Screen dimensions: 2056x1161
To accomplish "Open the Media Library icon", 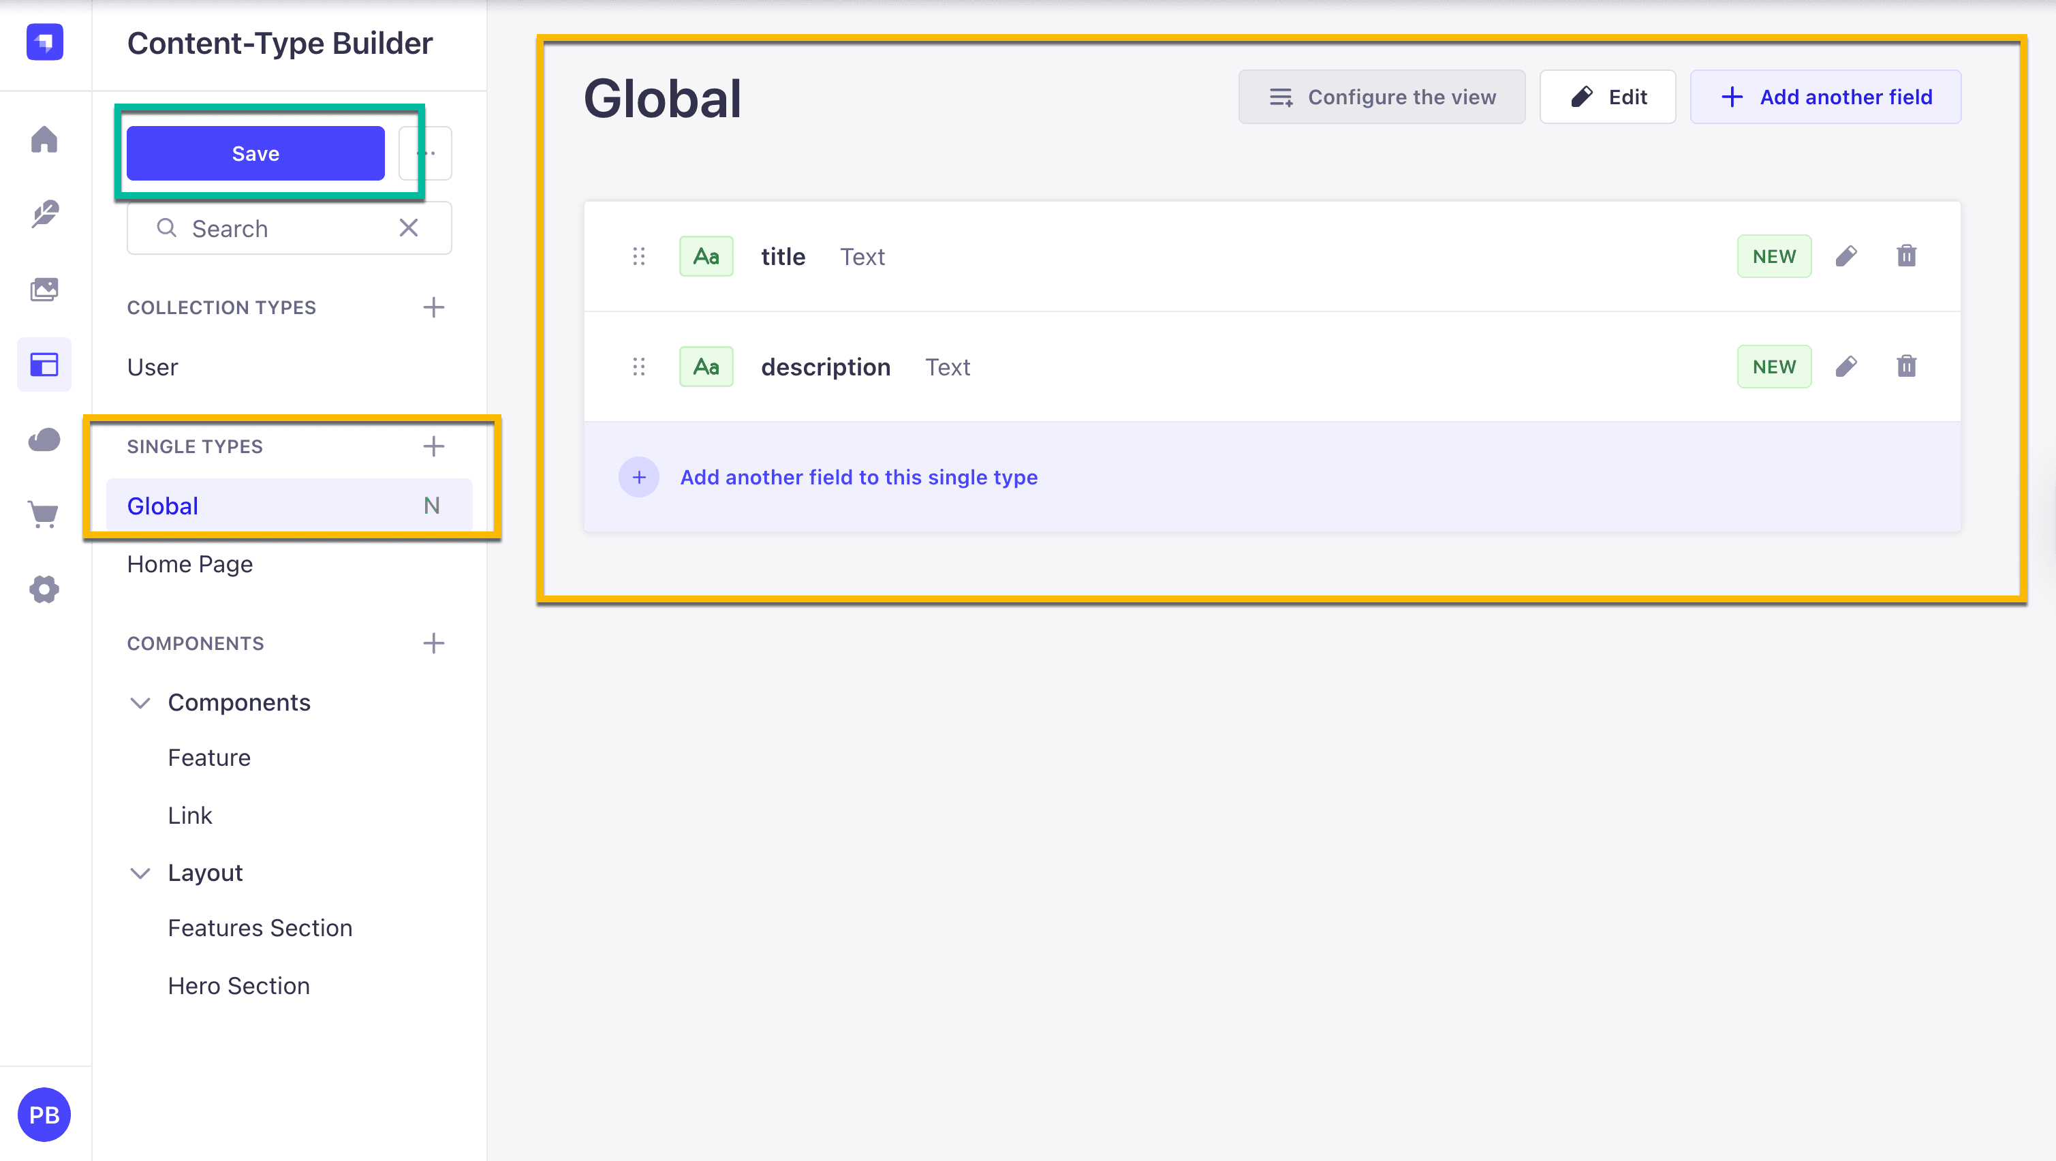I will (x=44, y=289).
